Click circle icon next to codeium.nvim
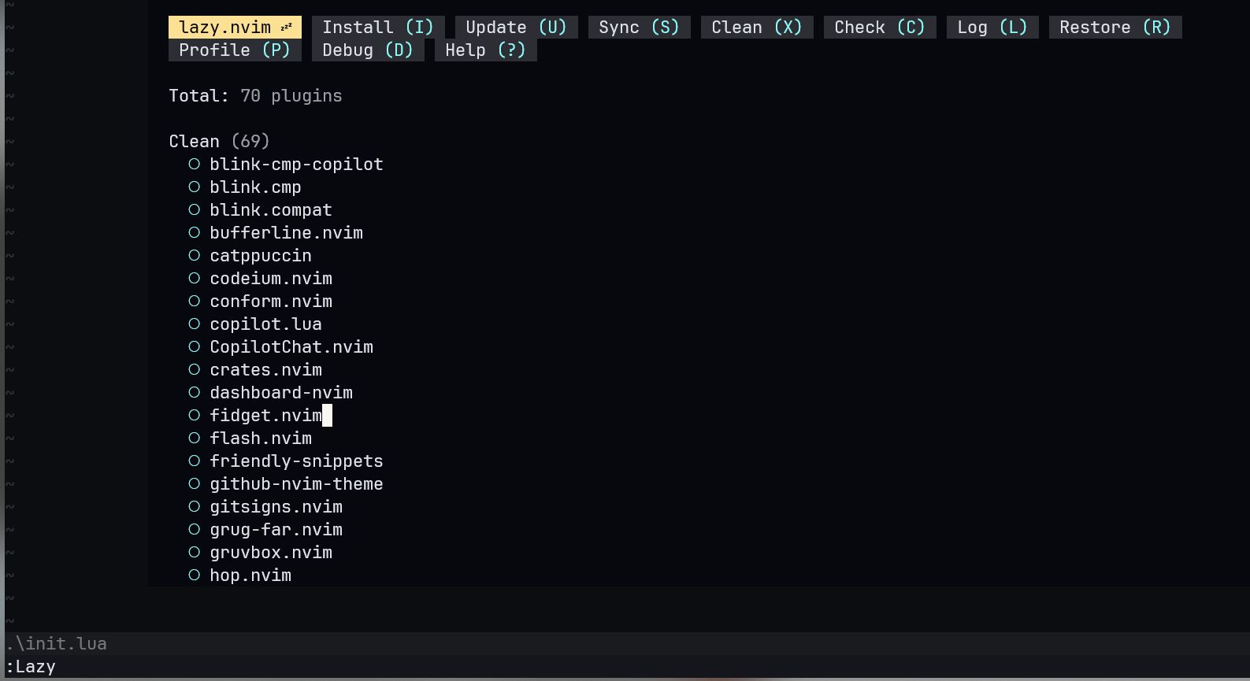 coord(195,279)
